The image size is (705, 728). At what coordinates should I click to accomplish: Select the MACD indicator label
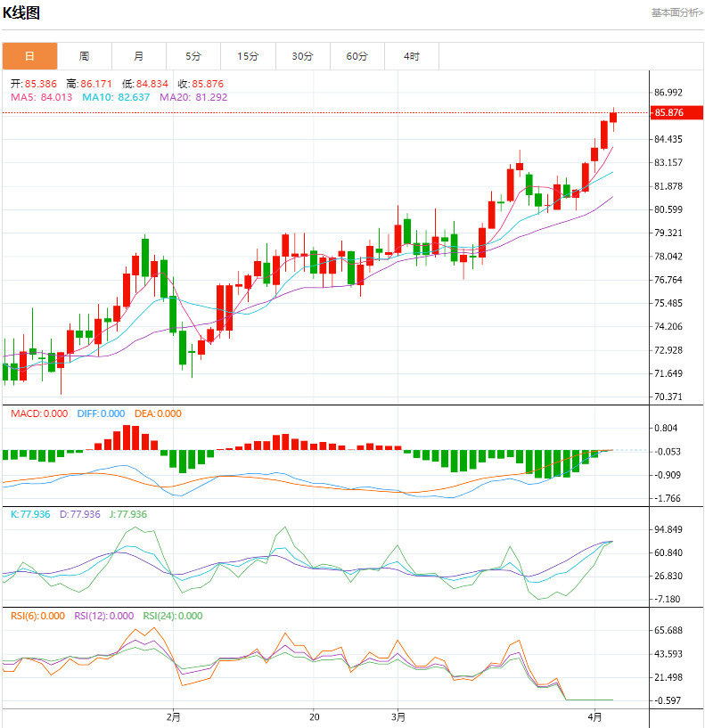pos(38,413)
